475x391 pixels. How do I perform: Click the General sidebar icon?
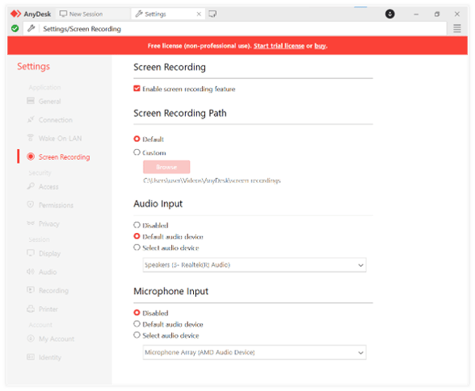tap(31, 101)
